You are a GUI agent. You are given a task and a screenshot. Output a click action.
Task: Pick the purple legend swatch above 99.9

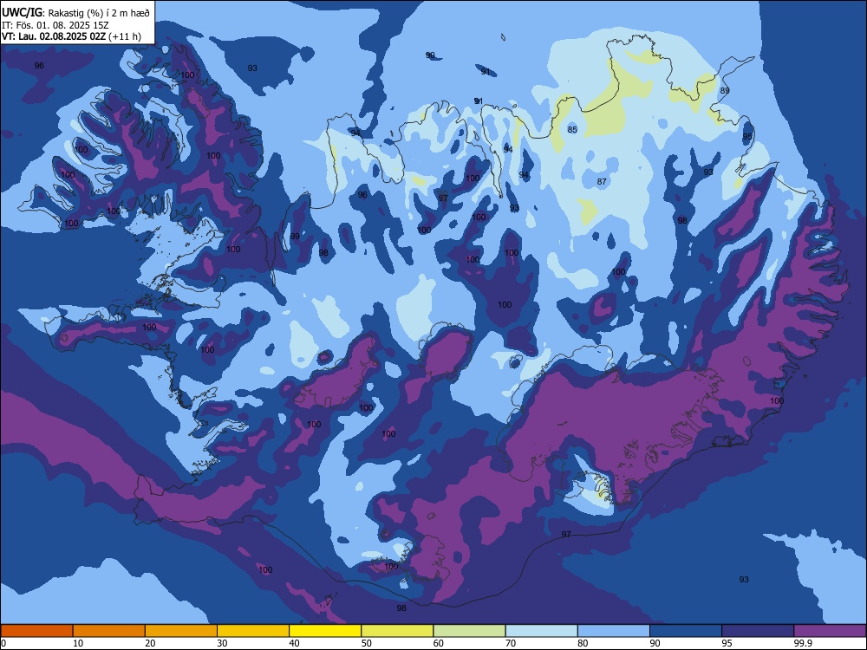pos(830,631)
